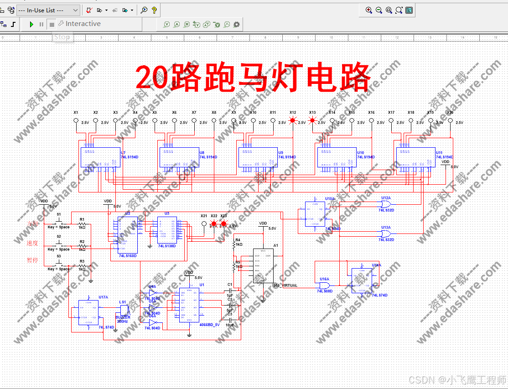
Task: Select the Voltage reference probe
Action: tap(217, 24)
